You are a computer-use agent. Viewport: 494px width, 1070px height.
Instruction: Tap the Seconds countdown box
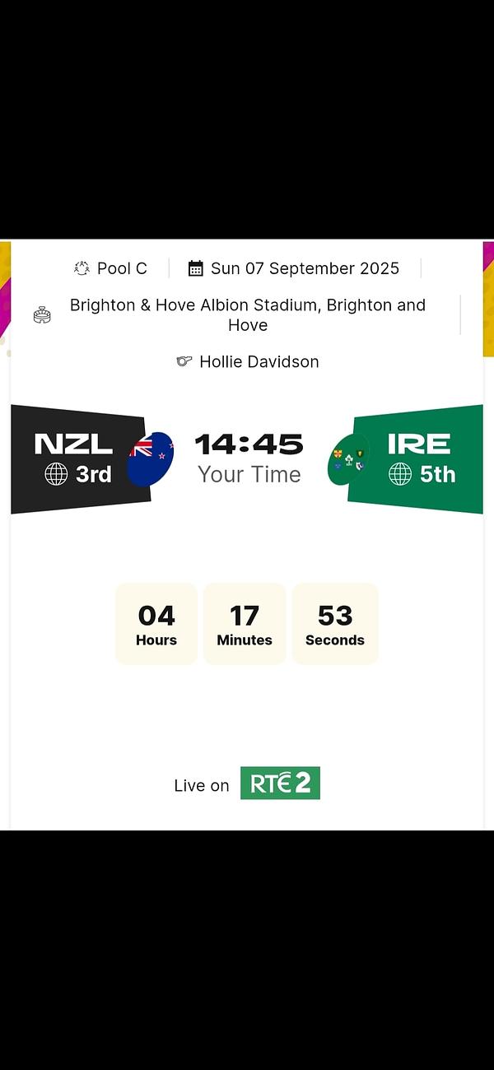(335, 624)
